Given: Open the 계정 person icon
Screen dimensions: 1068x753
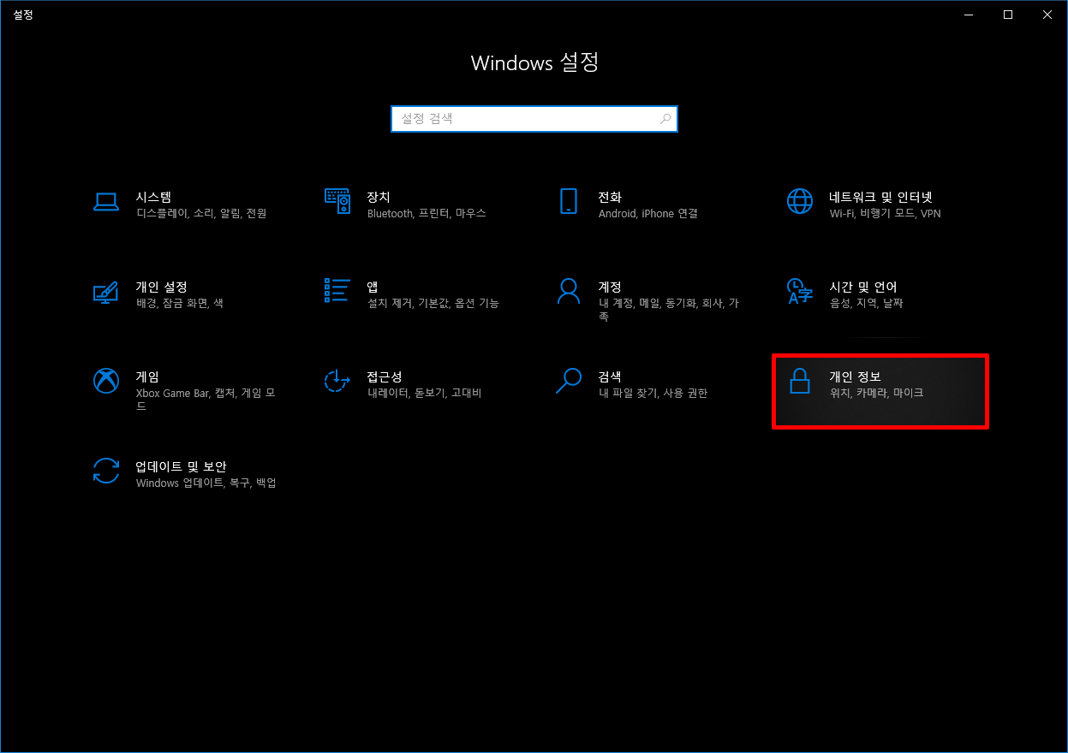Looking at the screenshot, I should click(569, 291).
